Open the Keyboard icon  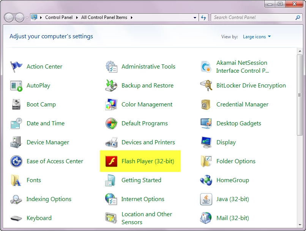click(16, 218)
